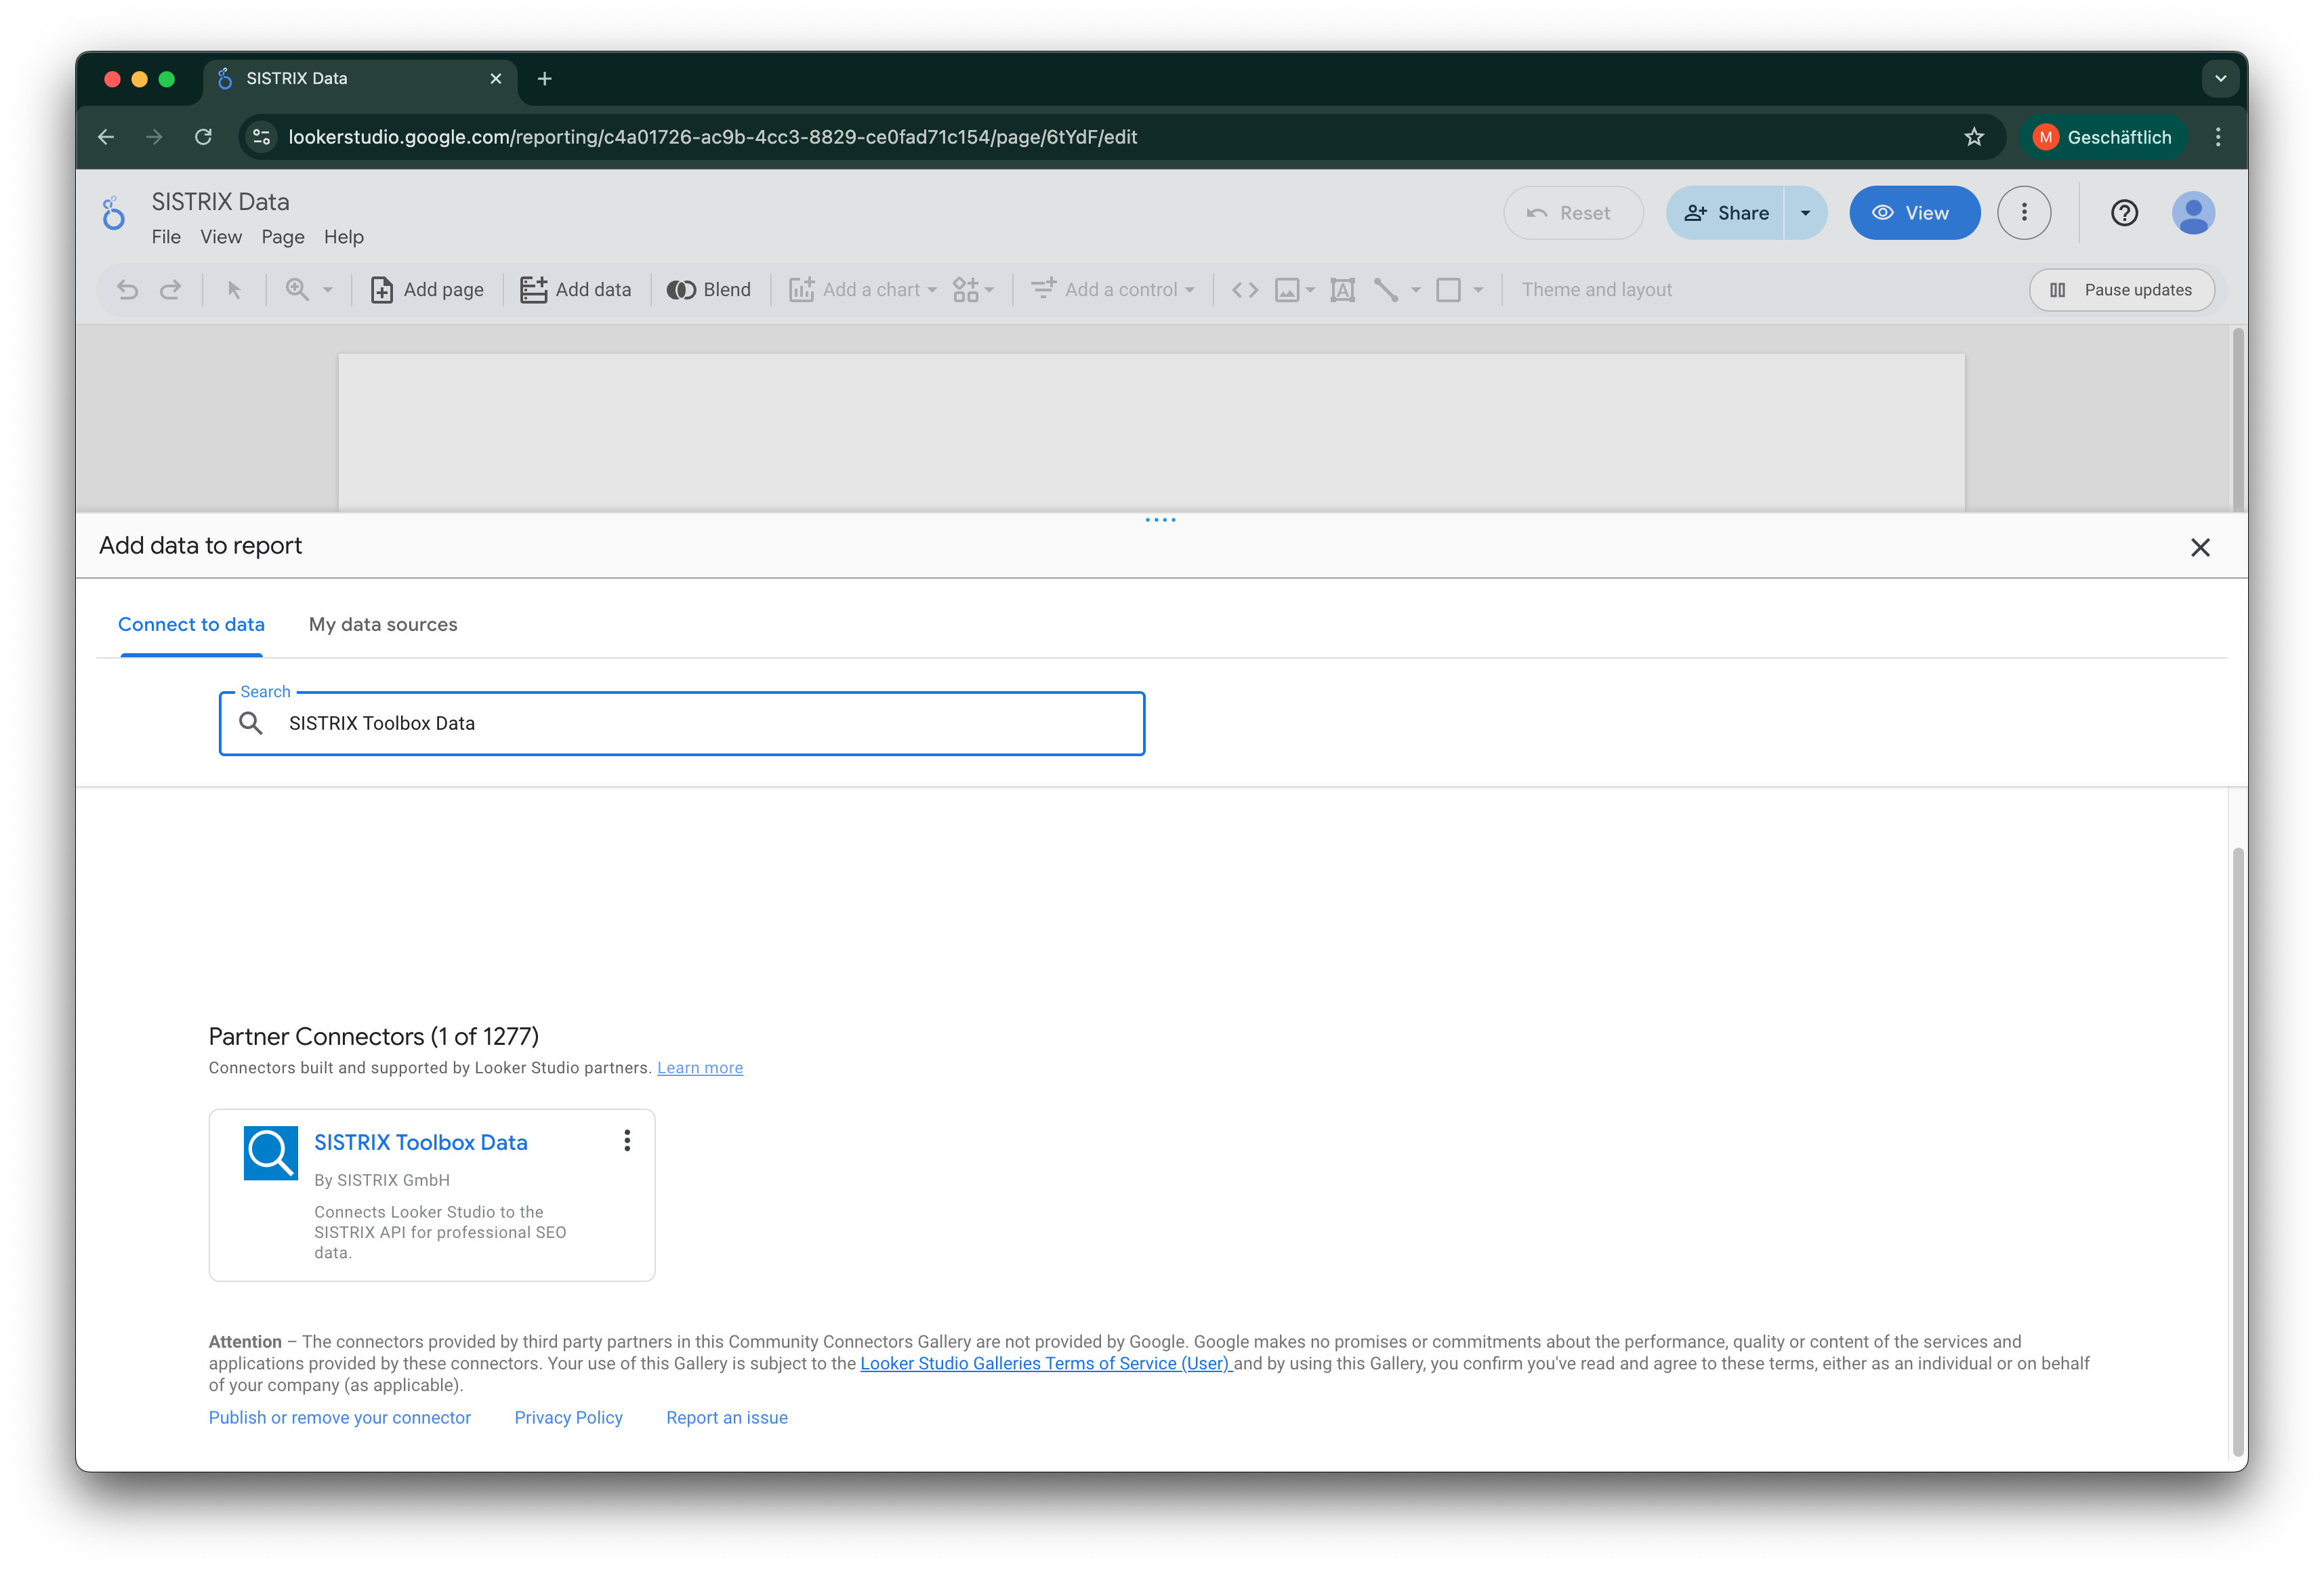Switch to My data sources tab
The image size is (2324, 1572).
pyautogui.click(x=383, y=625)
